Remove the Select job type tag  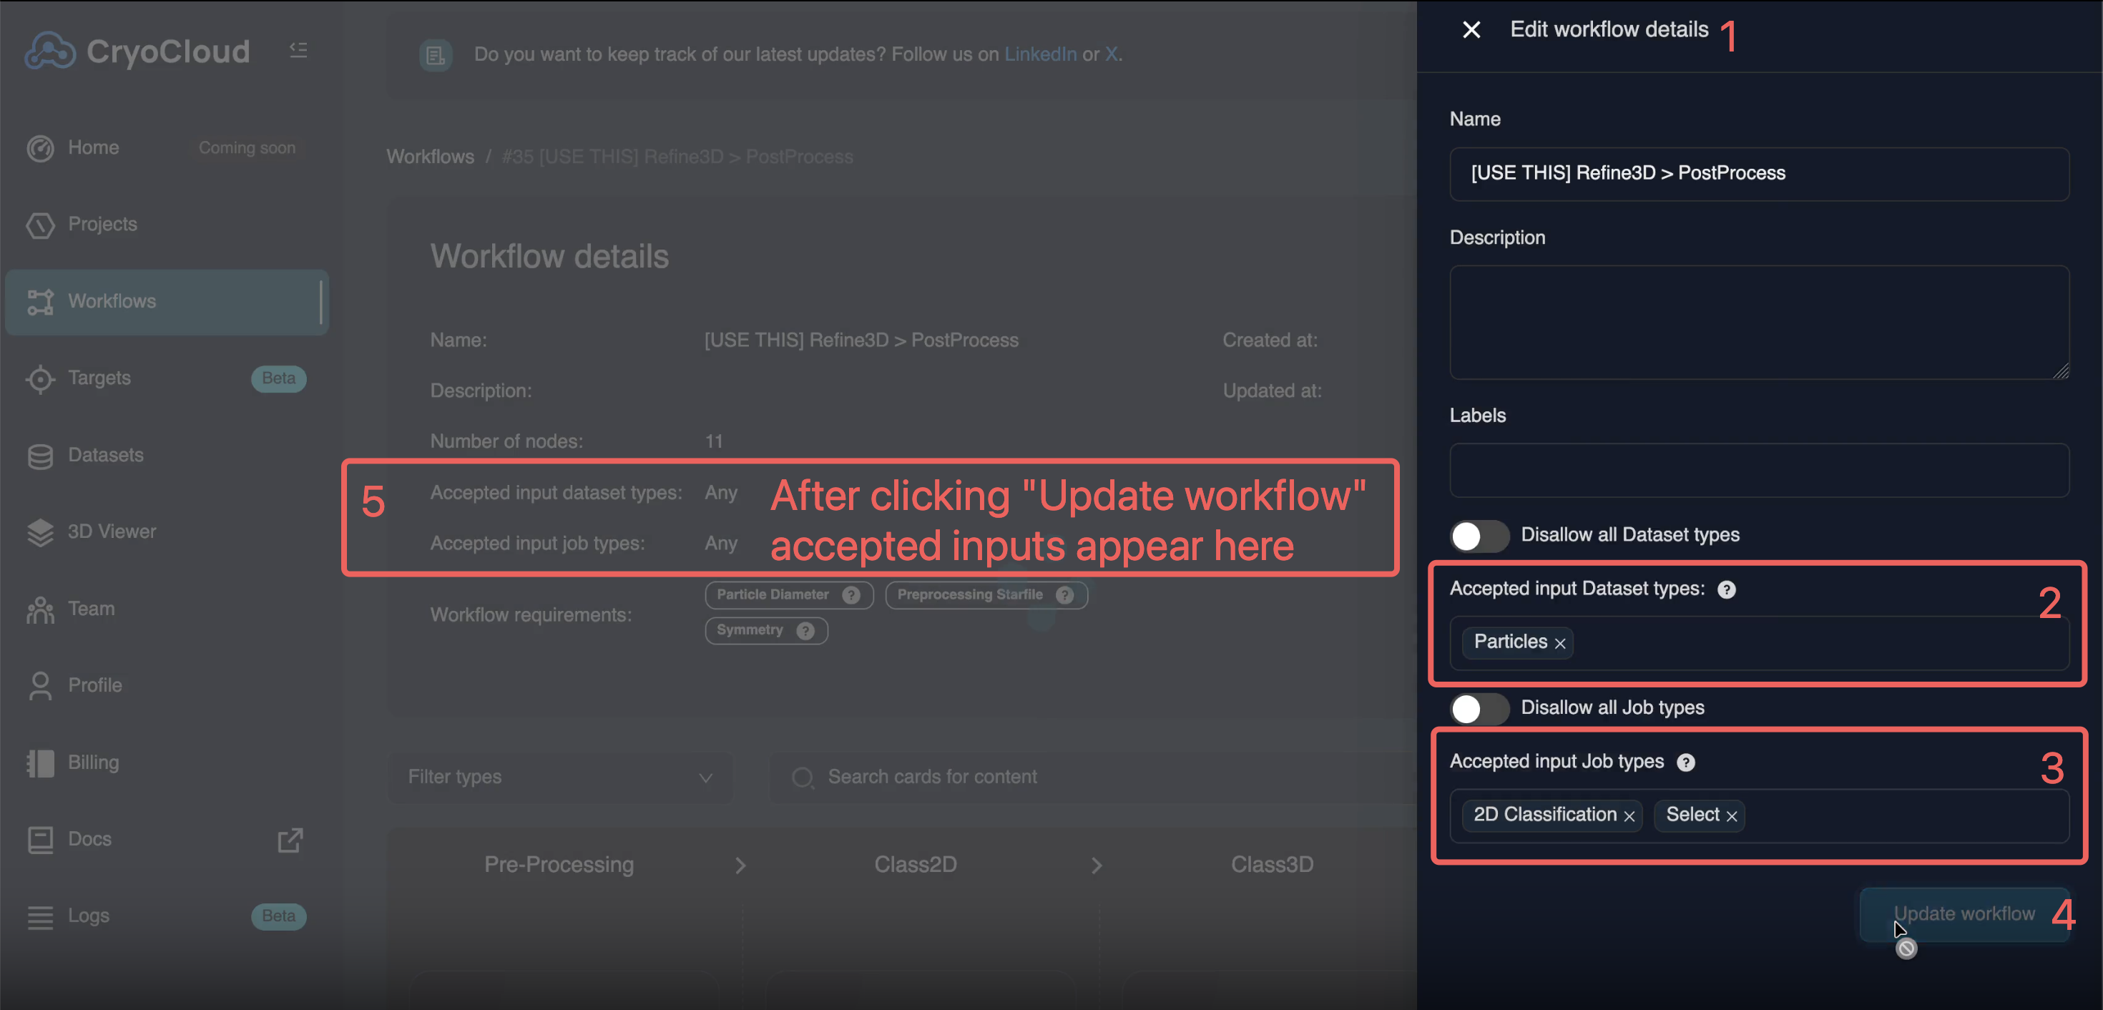(x=1732, y=815)
